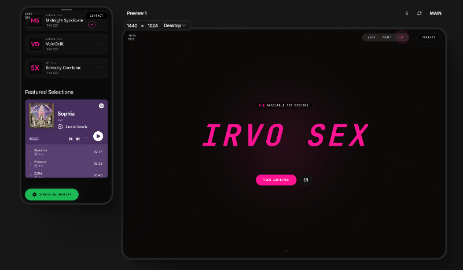Image resolution: width=463 pixels, height=270 pixels.
Task: Click the IRVO SEX logo in desktop preview
Action: point(132,38)
